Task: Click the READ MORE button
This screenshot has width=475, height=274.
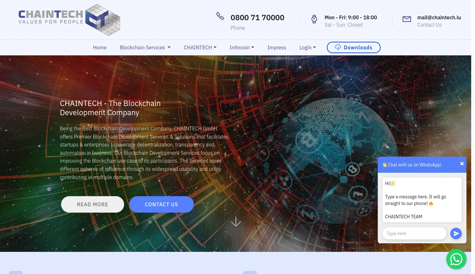Action: coord(92,204)
